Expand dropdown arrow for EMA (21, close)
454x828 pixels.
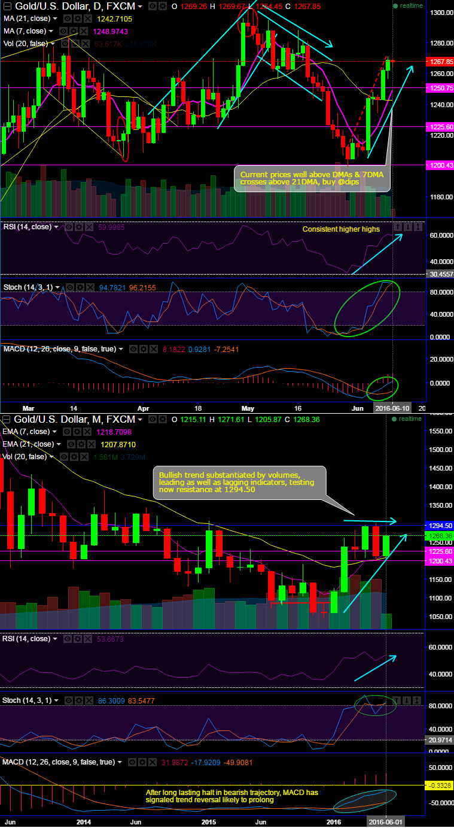59,444
